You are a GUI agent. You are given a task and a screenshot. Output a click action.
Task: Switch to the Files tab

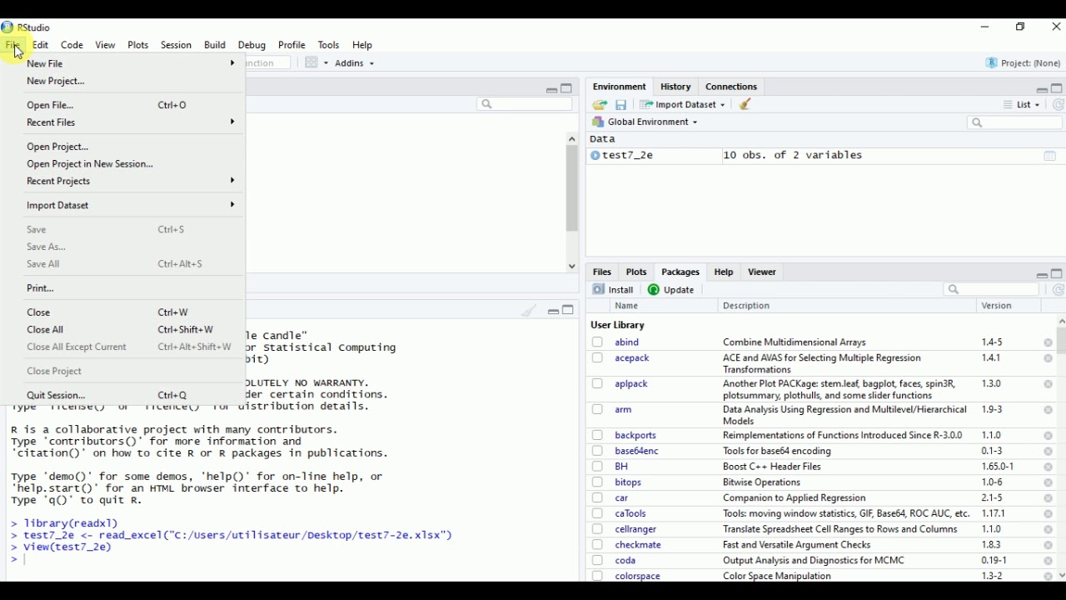pyautogui.click(x=602, y=272)
